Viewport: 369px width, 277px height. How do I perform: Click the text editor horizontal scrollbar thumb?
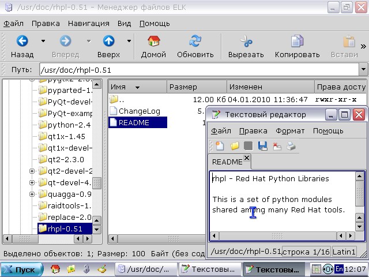pos(277,235)
